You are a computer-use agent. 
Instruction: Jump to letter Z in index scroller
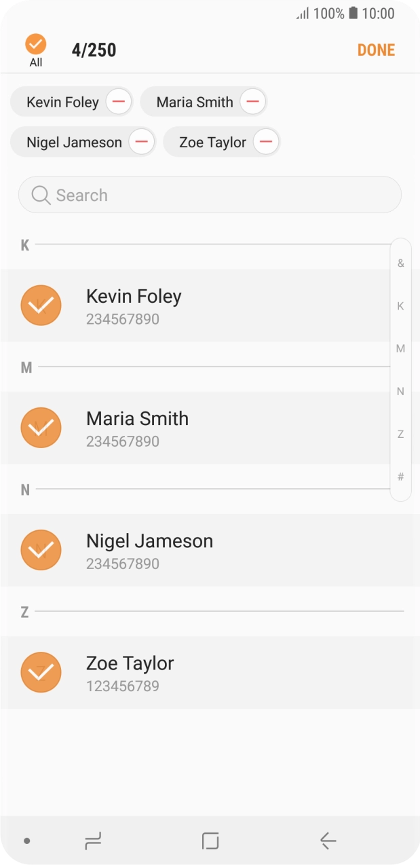(400, 434)
